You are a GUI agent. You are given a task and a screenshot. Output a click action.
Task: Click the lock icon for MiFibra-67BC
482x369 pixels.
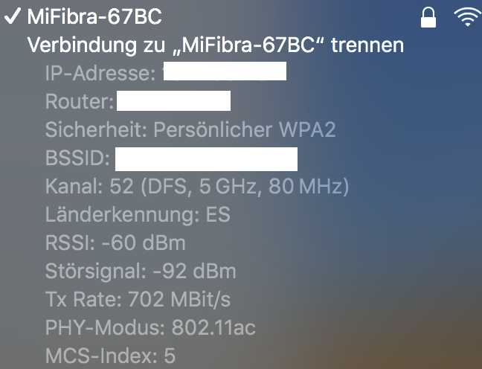(x=428, y=18)
